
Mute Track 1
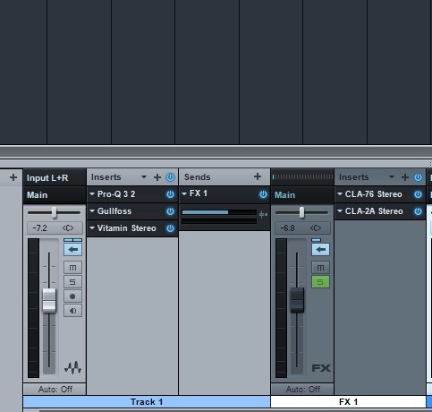(x=72, y=268)
